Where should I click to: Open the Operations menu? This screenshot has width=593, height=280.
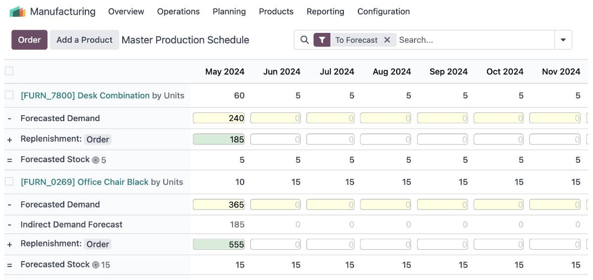click(x=178, y=12)
